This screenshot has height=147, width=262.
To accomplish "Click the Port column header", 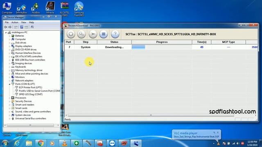I will tap(69, 42).
